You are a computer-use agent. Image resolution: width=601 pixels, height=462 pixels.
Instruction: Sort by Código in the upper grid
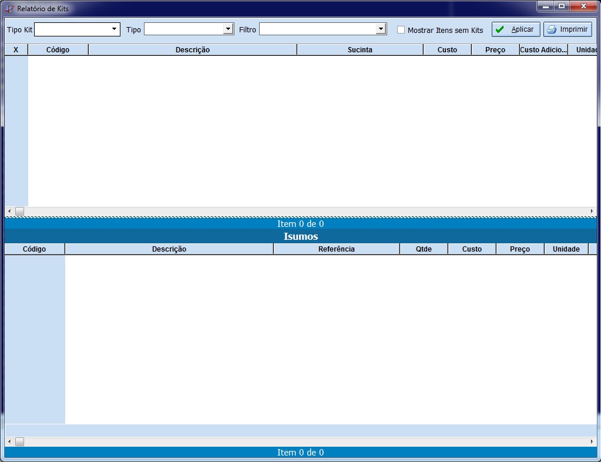(58, 50)
